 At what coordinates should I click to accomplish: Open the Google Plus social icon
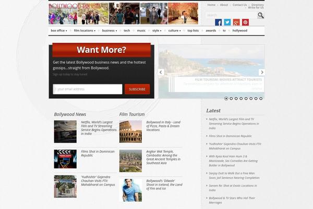click(x=236, y=22)
